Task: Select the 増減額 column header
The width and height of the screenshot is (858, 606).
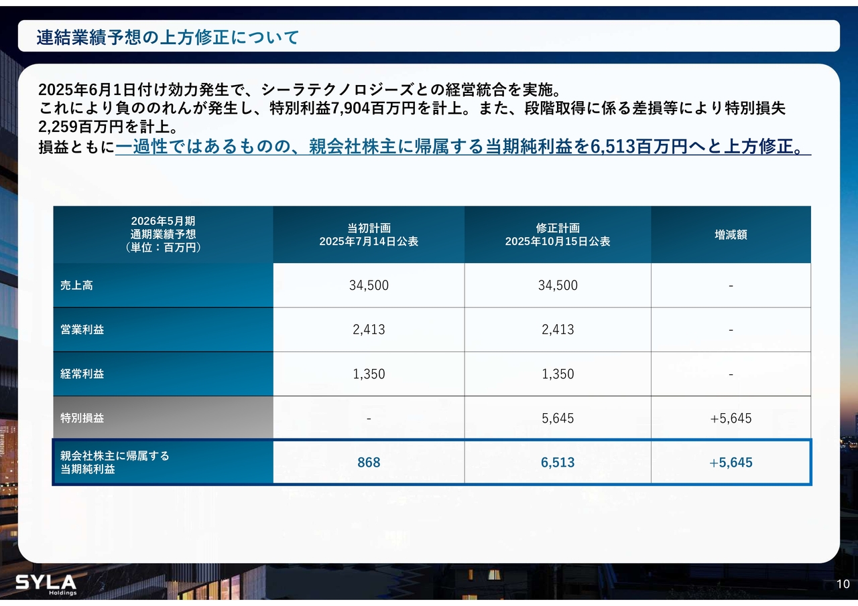Action: pyautogui.click(x=731, y=235)
